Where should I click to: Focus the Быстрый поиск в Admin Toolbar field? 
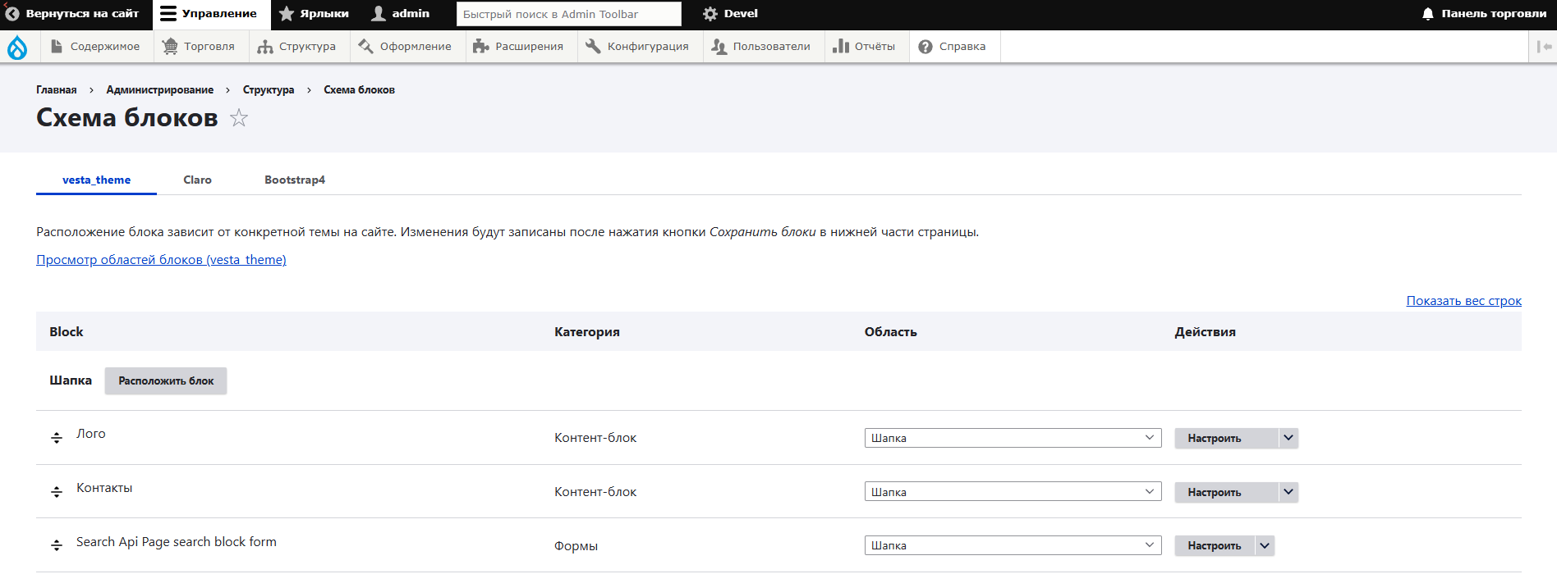(x=568, y=14)
